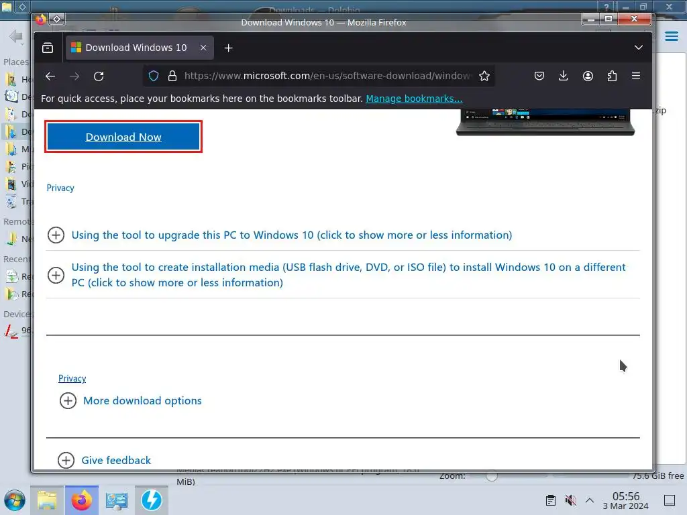Click the Firefox back arrow

click(50, 76)
